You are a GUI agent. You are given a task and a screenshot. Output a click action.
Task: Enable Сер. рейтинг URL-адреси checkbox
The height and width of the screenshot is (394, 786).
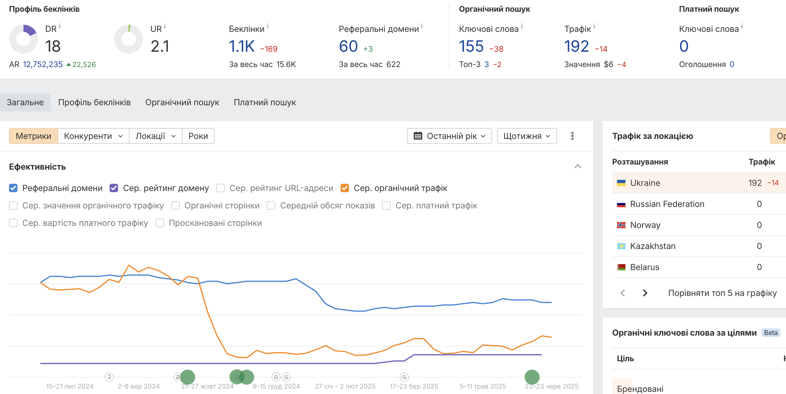point(220,188)
